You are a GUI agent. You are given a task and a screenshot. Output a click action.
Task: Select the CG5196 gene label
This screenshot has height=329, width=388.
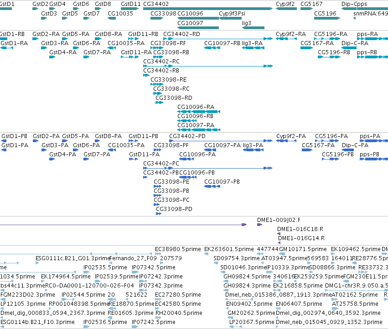[x=325, y=13]
